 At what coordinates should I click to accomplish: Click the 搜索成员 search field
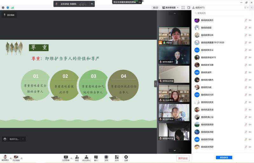223,13
